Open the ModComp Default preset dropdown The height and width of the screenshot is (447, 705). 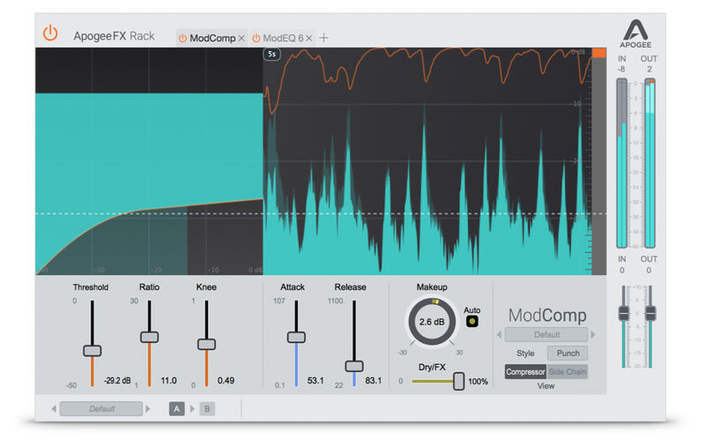click(546, 334)
